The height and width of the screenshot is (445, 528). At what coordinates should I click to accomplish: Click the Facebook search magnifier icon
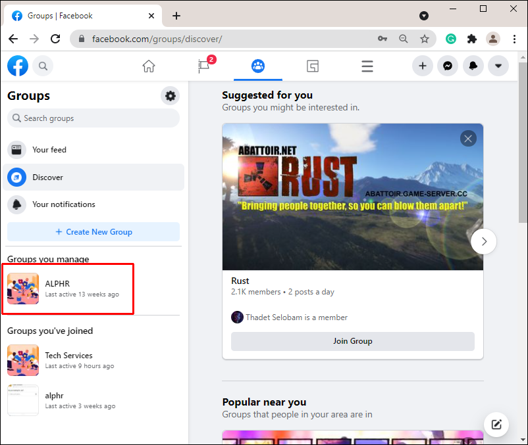click(43, 66)
